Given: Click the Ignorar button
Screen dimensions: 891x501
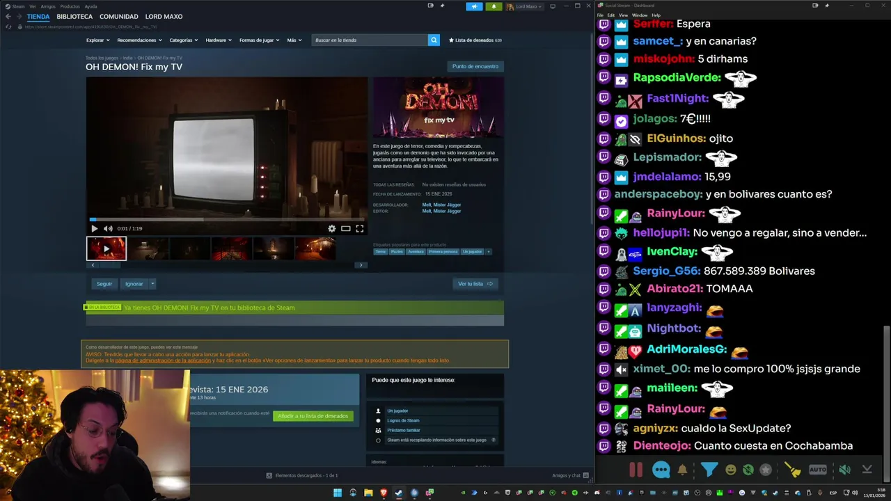Looking at the screenshot, I should (x=134, y=284).
